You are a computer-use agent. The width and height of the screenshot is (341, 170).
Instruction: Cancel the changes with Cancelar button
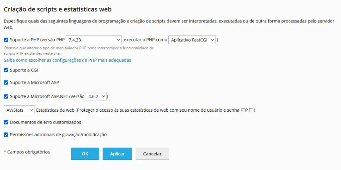pyautogui.click(x=152, y=154)
